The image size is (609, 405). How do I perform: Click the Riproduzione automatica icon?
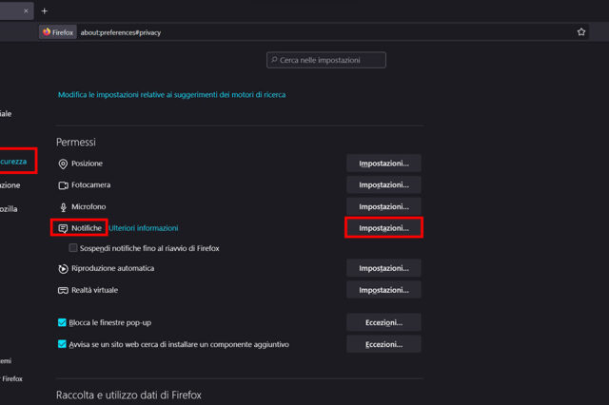pos(63,268)
